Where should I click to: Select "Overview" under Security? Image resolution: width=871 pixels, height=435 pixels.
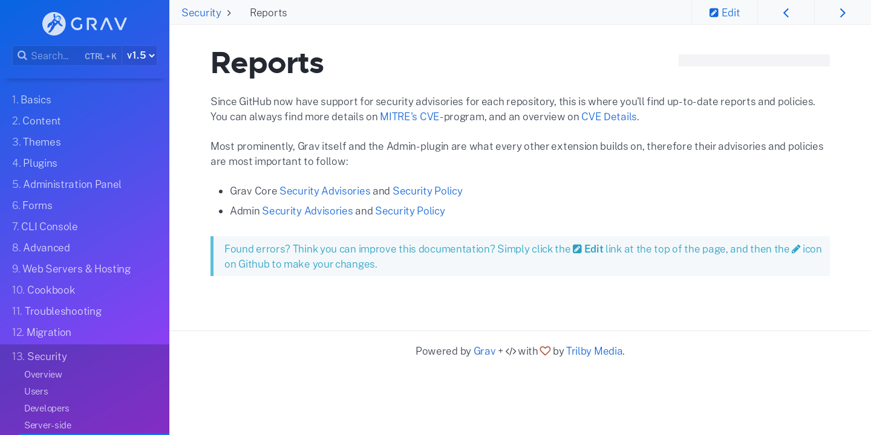click(43, 375)
